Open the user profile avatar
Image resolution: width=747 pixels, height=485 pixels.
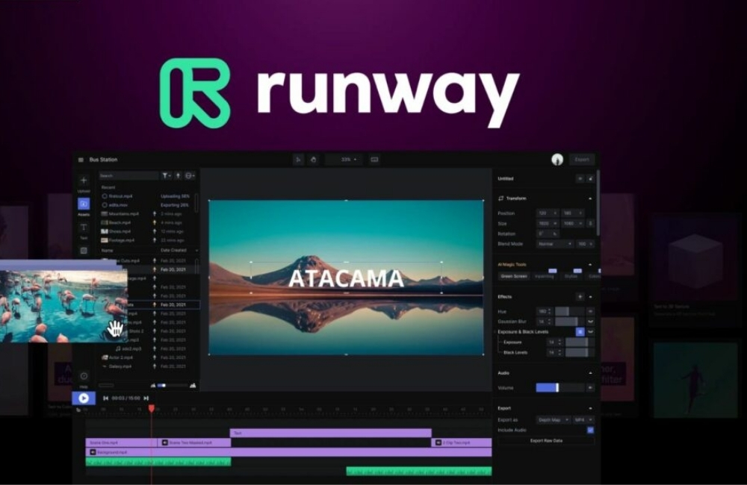[x=557, y=160]
